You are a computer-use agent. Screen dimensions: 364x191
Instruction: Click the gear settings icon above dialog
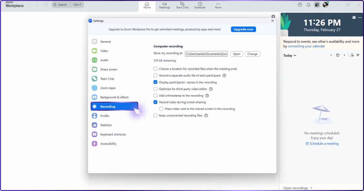273,16
